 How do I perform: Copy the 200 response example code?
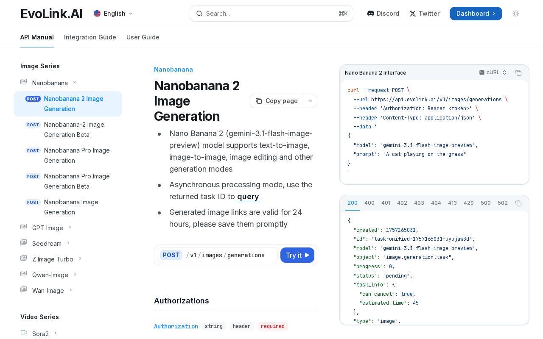[x=518, y=203]
